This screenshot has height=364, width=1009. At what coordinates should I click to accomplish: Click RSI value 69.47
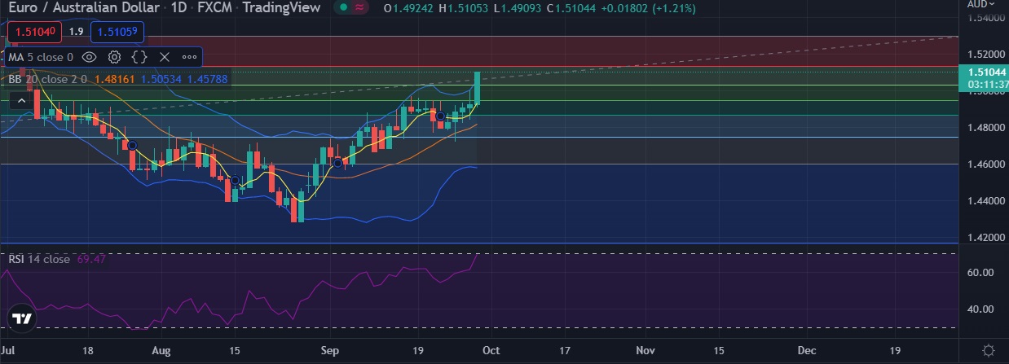(x=90, y=259)
